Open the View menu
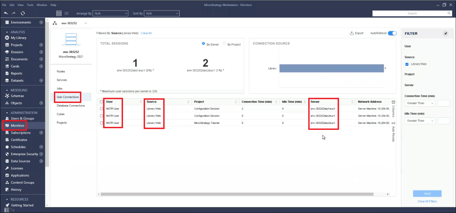The width and height of the screenshot is (456, 213). point(20,5)
